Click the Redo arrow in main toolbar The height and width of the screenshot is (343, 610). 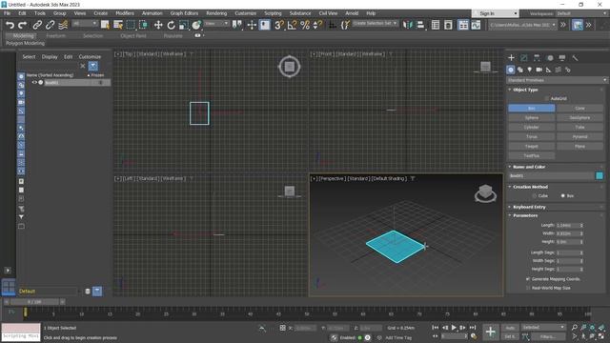point(23,26)
